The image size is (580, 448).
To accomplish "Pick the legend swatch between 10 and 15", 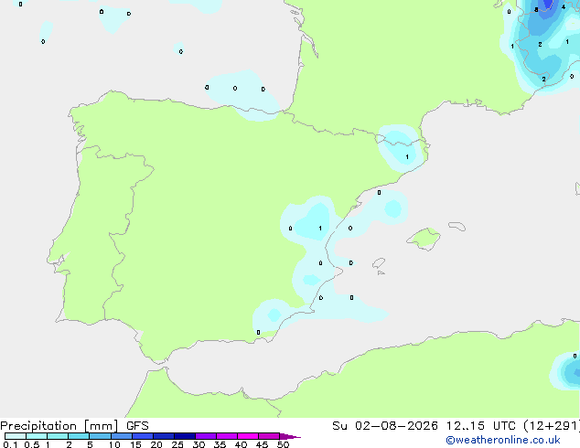I will (x=122, y=436).
